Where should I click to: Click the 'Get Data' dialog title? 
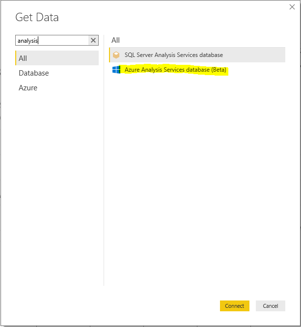point(37,17)
